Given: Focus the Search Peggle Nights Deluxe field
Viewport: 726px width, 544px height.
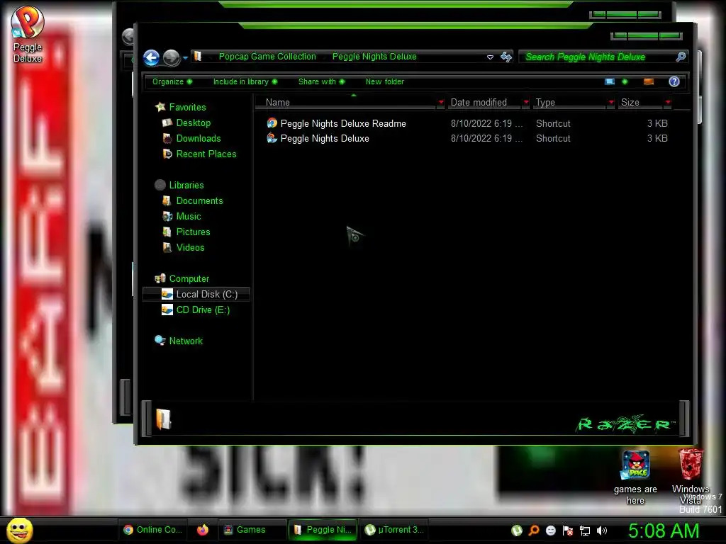Looking at the screenshot, I should click(603, 57).
